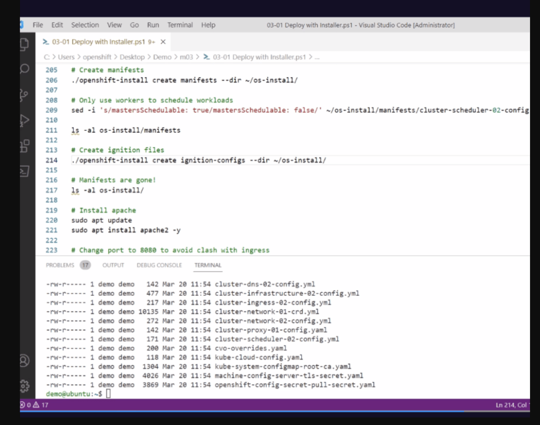Click the '# Only use workers' comment line
Screen dimensions: 540x425
click(152, 100)
